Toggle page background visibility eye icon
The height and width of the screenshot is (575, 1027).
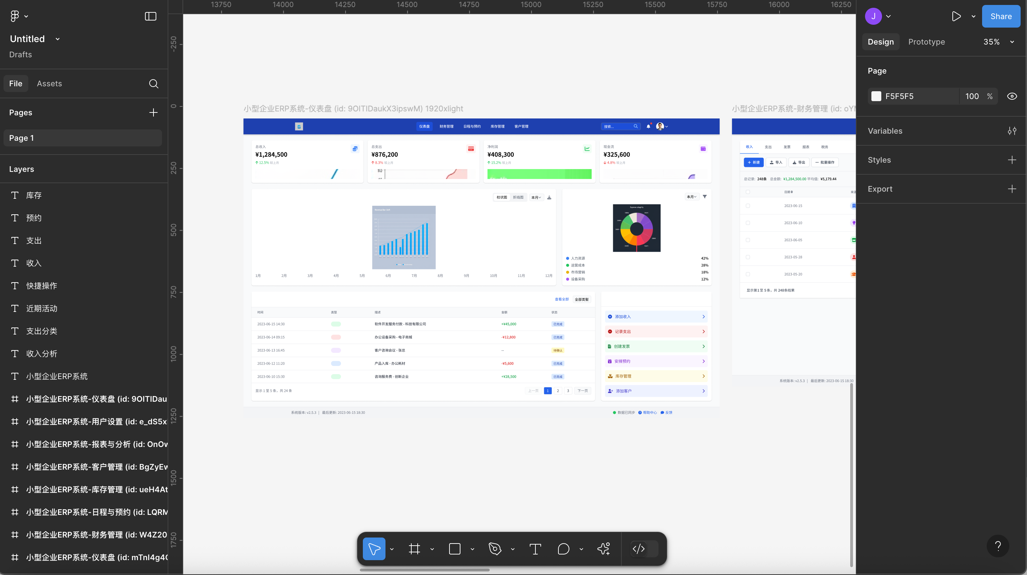pyautogui.click(x=1011, y=96)
